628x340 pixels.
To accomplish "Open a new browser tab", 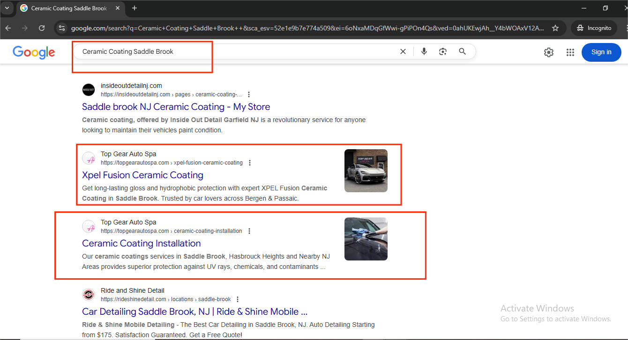I will (x=135, y=8).
